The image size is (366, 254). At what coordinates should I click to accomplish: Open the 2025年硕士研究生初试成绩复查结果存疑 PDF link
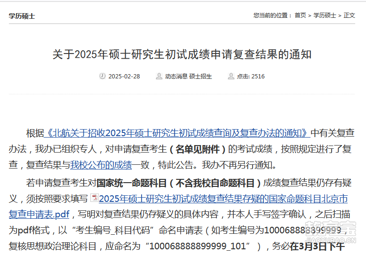point(223,199)
